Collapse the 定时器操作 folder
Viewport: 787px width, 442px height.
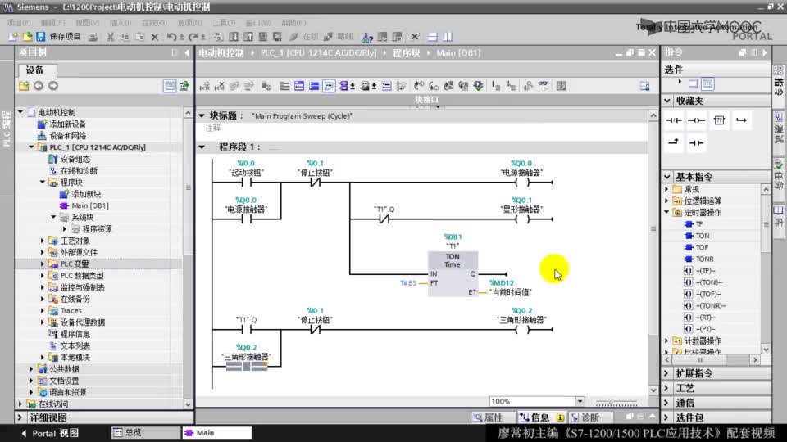[x=667, y=213]
